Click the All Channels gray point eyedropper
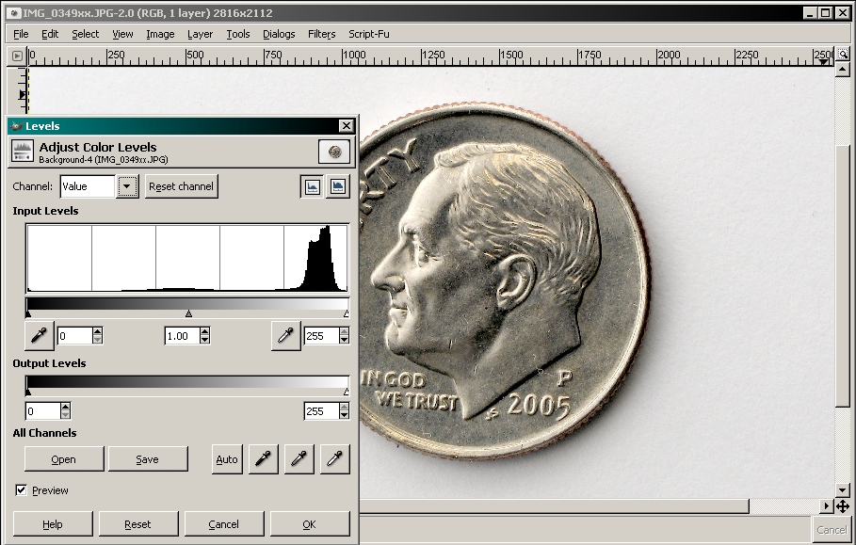The width and height of the screenshot is (856, 545). click(x=299, y=459)
